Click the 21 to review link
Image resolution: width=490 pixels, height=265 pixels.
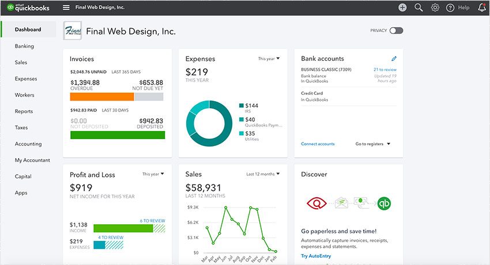click(385, 70)
